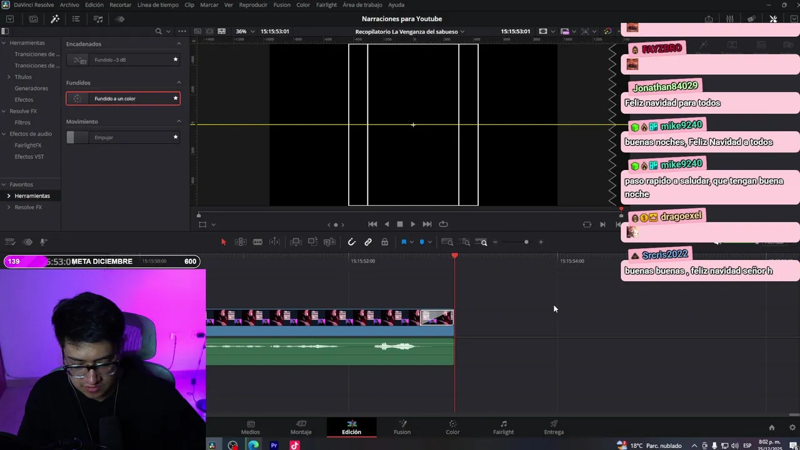Select FairlightFX in the audio effects tree

tap(28, 145)
